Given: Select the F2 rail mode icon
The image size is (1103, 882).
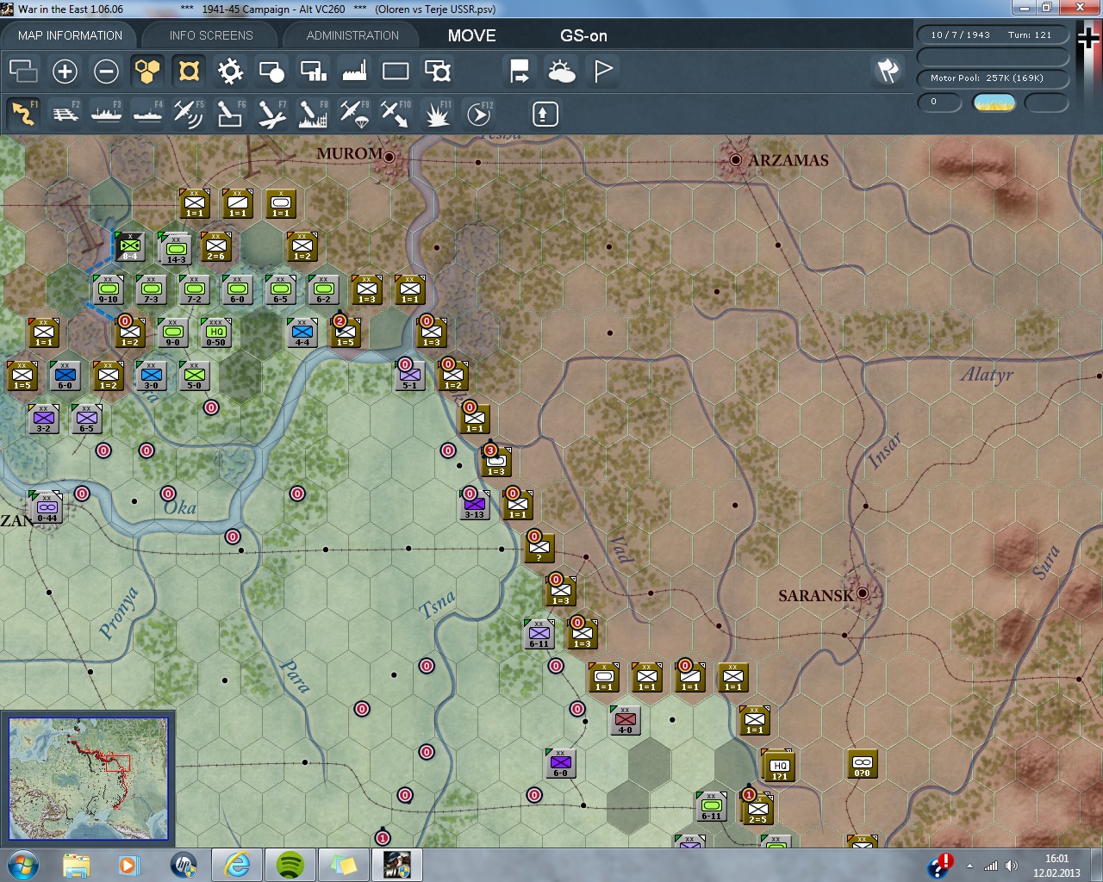Looking at the screenshot, I should coord(65,114).
